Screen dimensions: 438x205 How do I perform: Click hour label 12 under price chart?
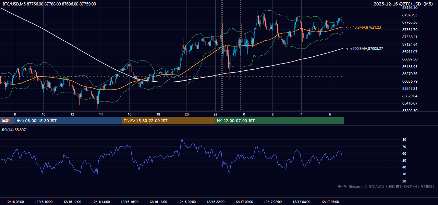pos(72,114)
